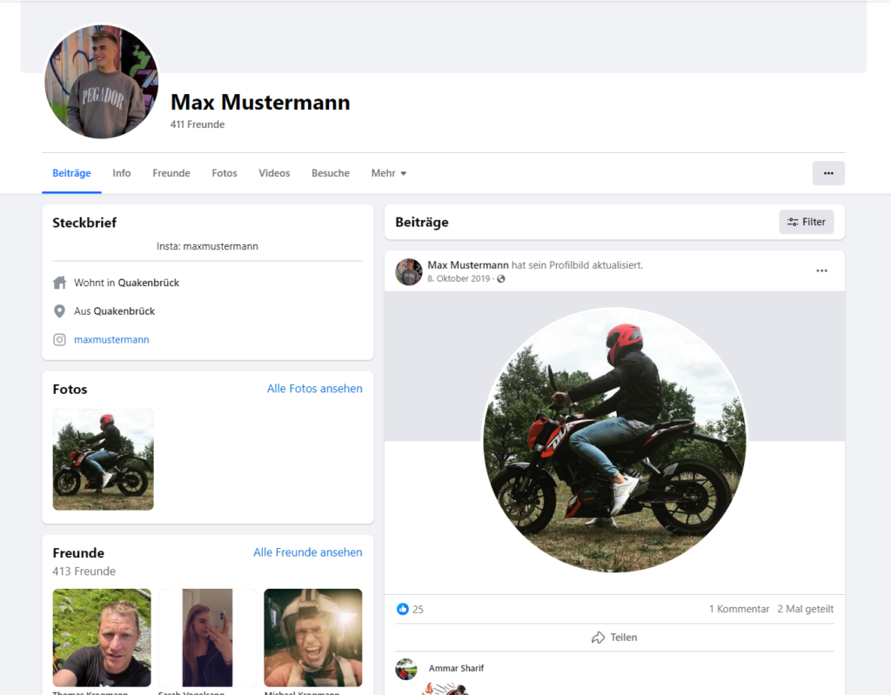Click the 25 reactions count
Viewport: 891px width, 695px height.
click(418, 609)
